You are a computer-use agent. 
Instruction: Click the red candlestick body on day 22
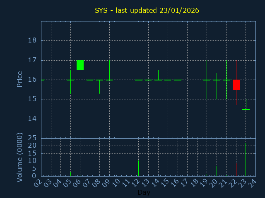point(236,85)
